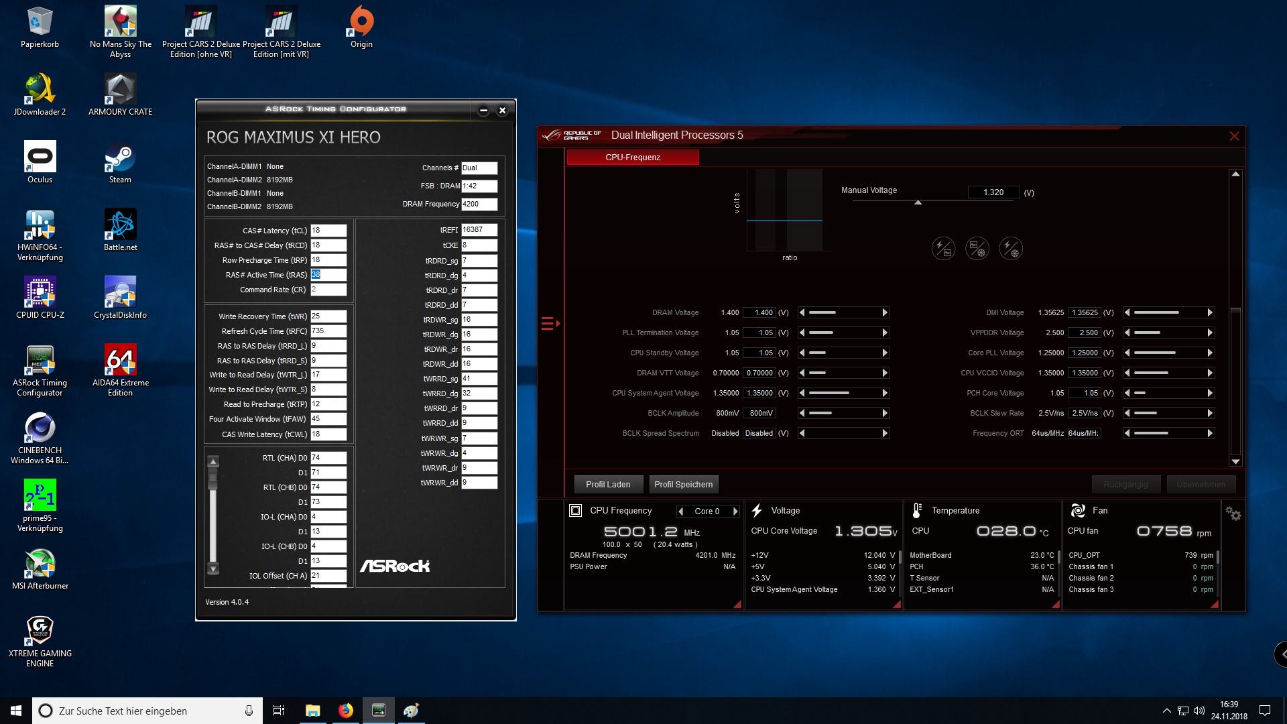Click the Refresh Cycle Time (tRFC) field
Image resolution: width=1287 pixels, height=724 pixels.
point(328,330)
